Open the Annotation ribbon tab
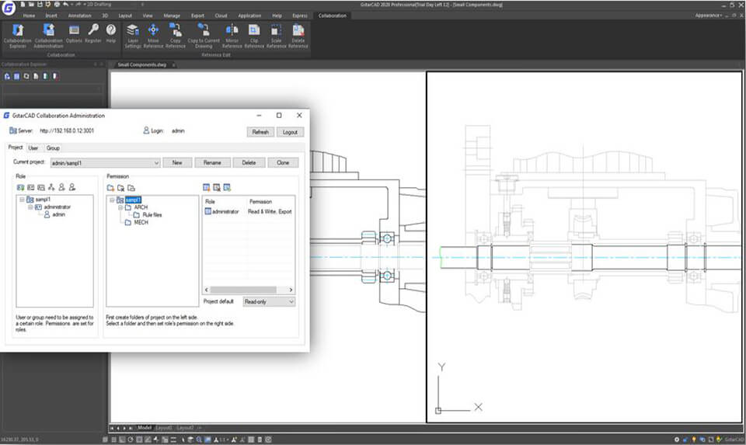The height and width of the screenshot is (445, 746). (x=79, y=16)
